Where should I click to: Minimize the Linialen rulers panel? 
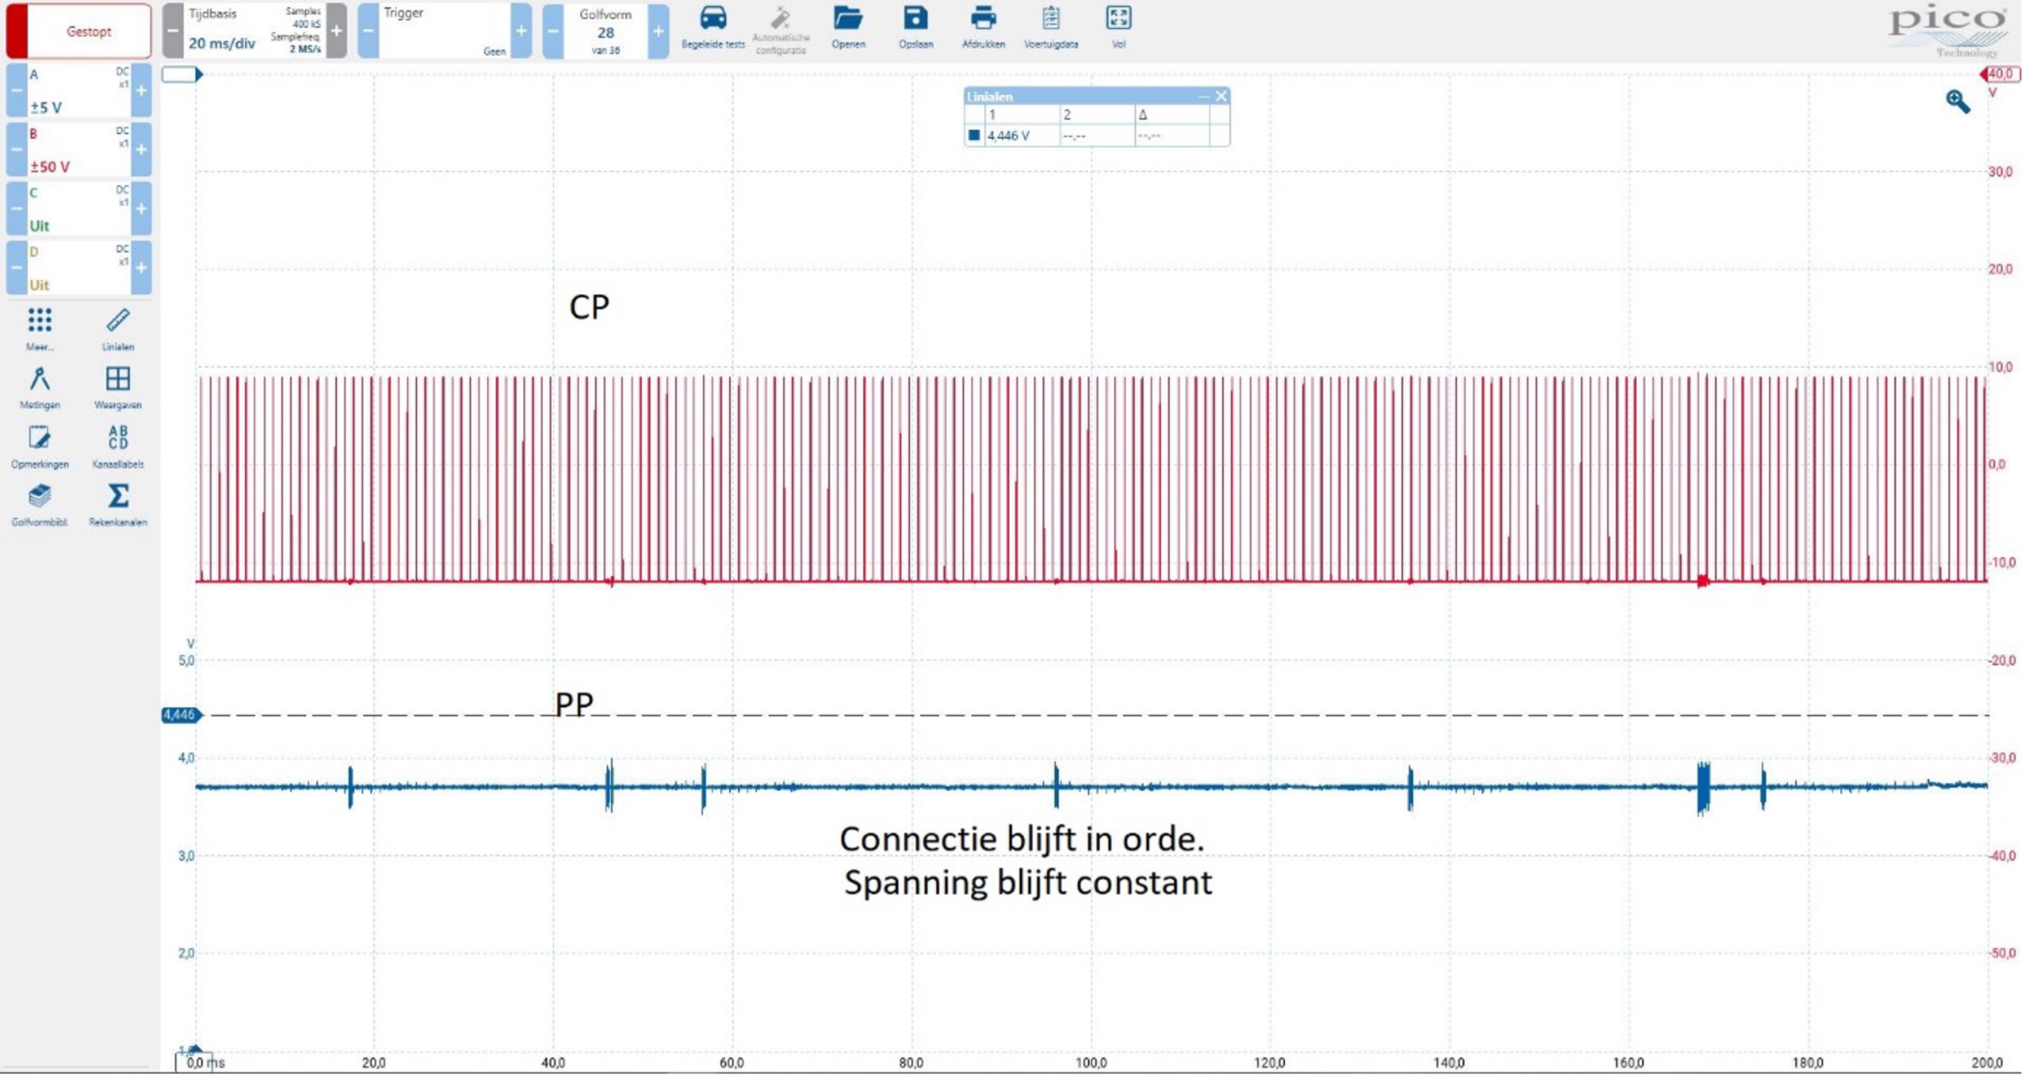1204,96
